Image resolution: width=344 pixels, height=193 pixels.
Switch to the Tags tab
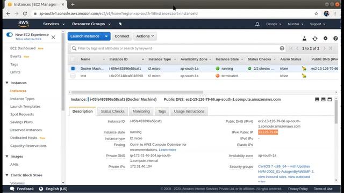[x=162, y=112]
